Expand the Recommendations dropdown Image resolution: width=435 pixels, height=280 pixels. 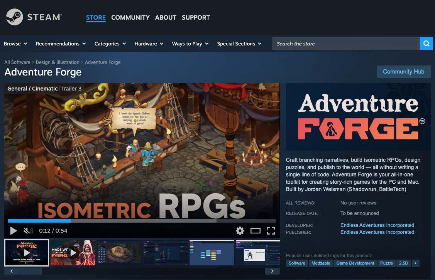coord(61,44)
